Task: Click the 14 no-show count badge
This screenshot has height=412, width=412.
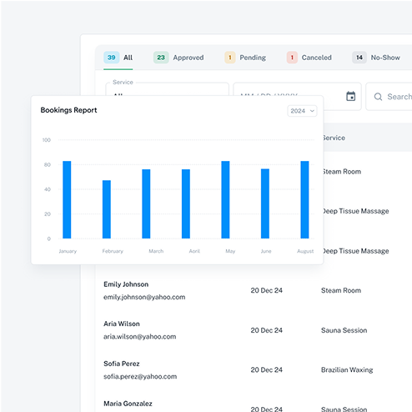Action: click(x=359, y=58)
